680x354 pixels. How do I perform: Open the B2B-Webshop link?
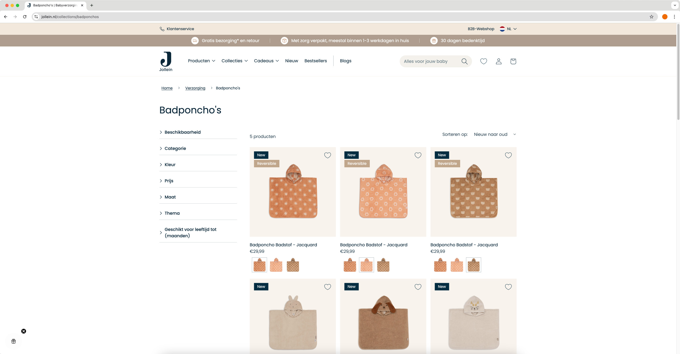tap(481, 29)
